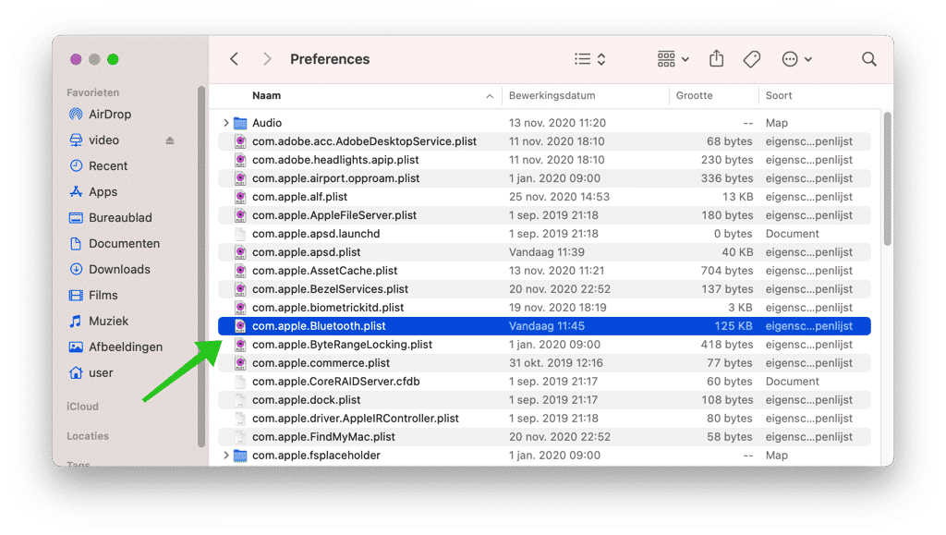This screenshot has height=535, width=946.
Task: Eject the video volume
Action: coord(170,140)
